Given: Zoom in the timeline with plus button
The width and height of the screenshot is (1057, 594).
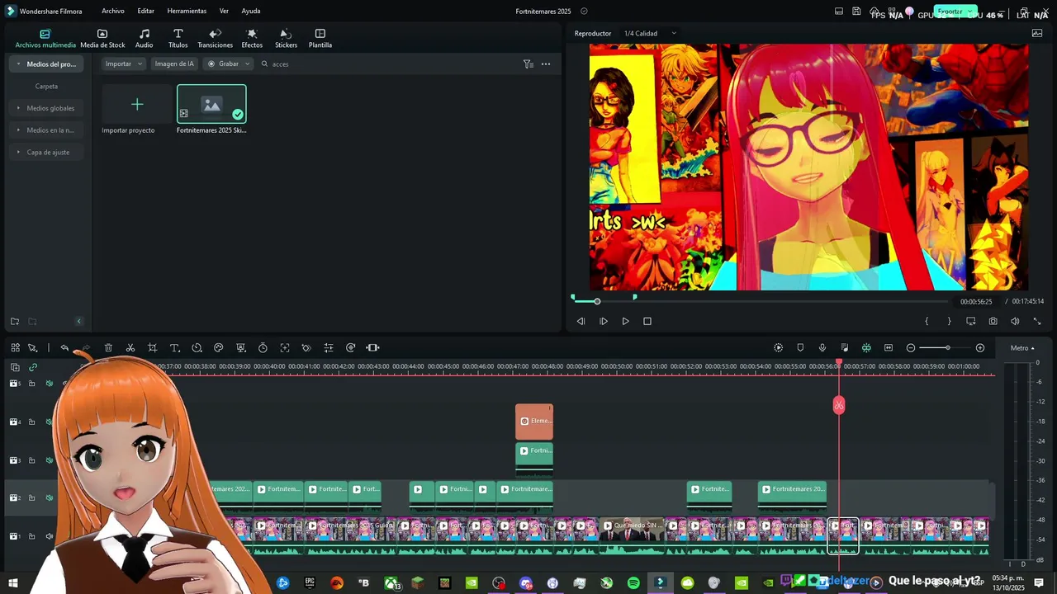Looking at the screenshot, I should pyautogui.click(x=980, y=347).
